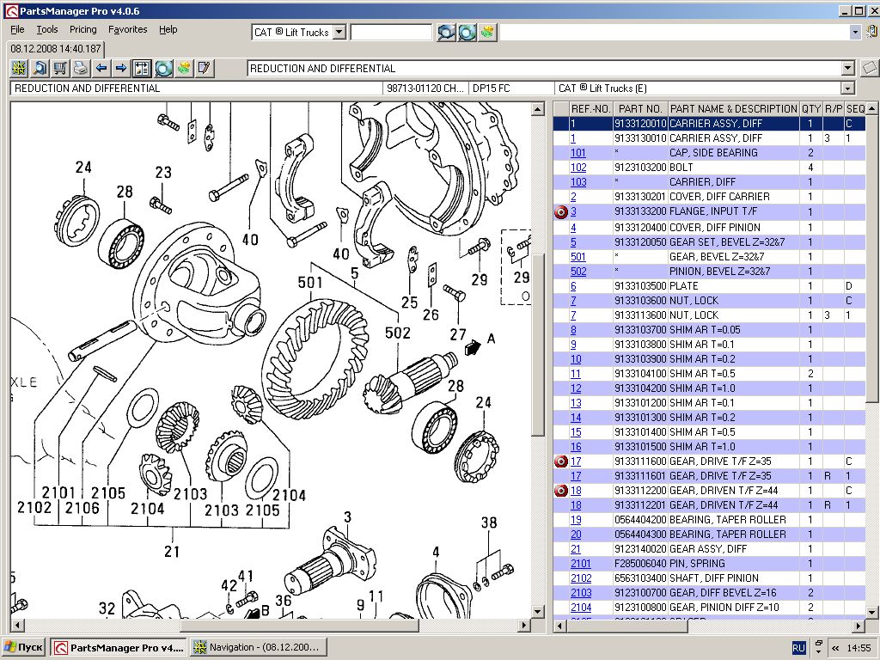Viewport: 880px width, 660px height.
Task: Click the notepad with pencil toolbar icon
Action: (204, 68)
